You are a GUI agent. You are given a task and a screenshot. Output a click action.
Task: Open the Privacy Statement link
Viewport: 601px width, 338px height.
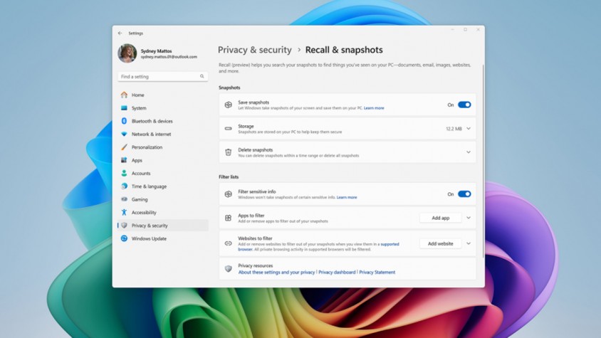(377, 272)
